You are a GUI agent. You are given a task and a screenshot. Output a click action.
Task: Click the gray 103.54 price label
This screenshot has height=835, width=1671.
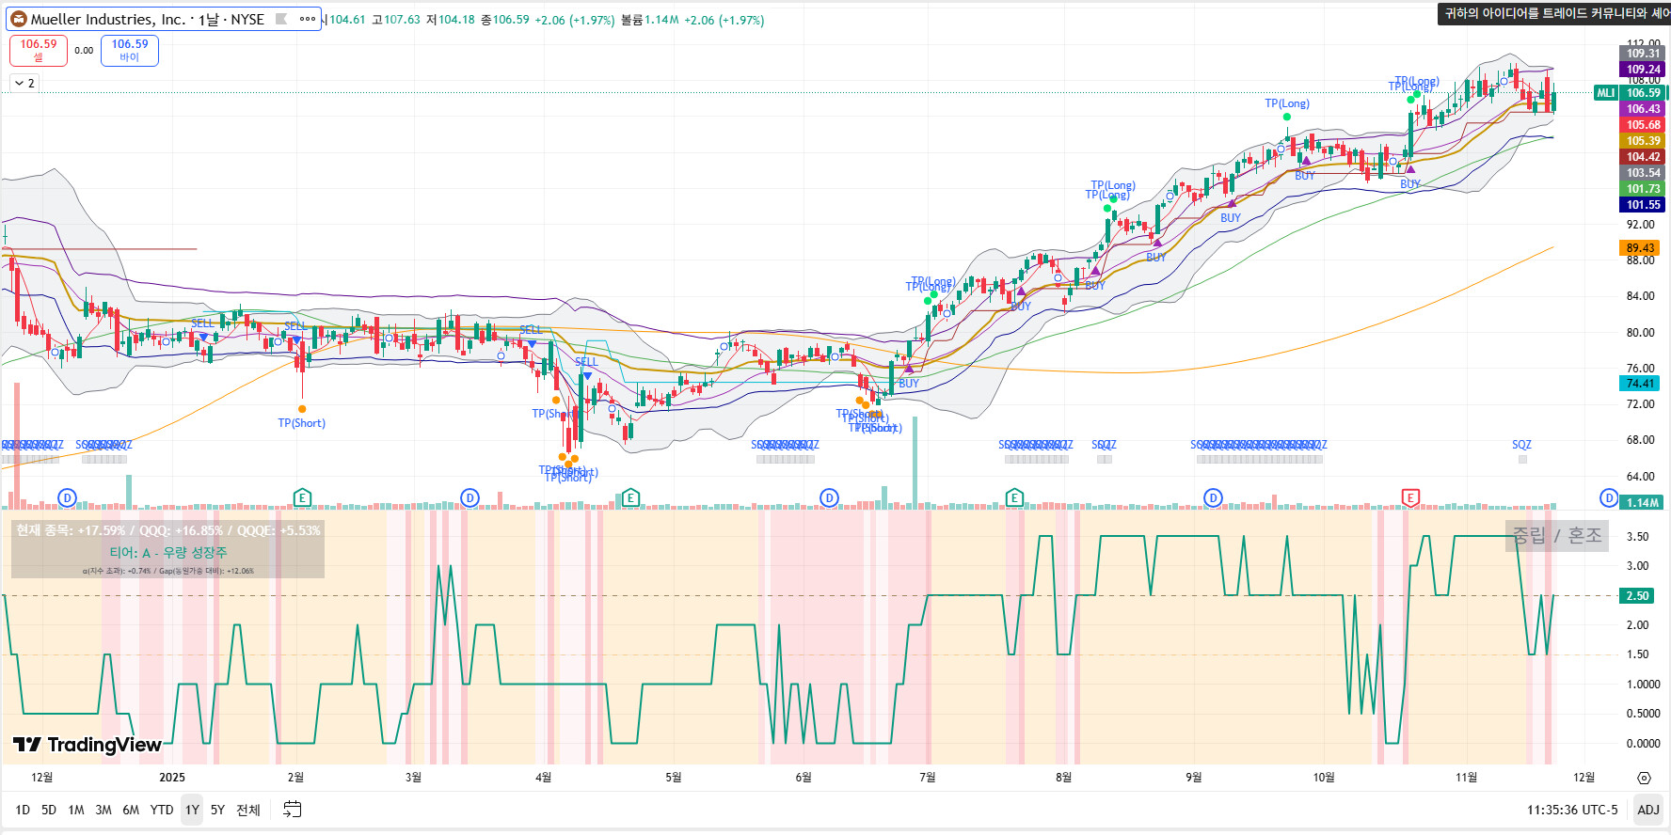pos(1643,173)
